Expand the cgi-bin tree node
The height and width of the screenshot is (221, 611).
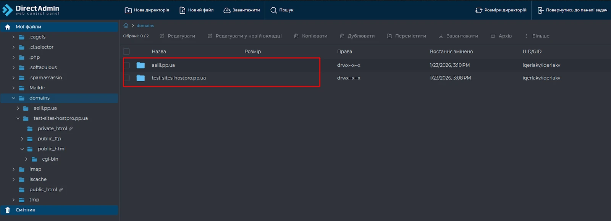pyautogui.click(x=26, y=159)
